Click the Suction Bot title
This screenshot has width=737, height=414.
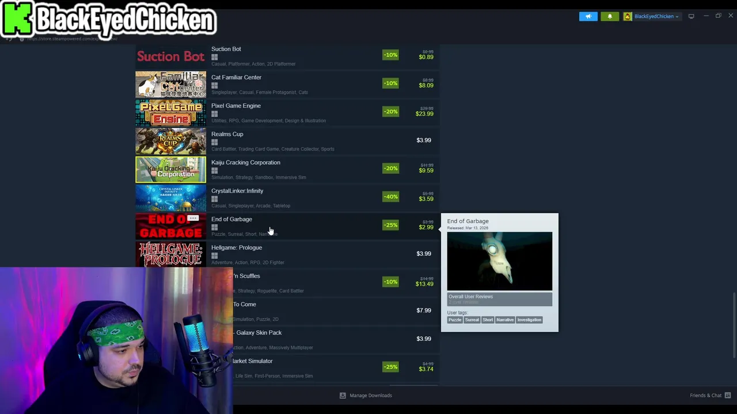[226, 49]
